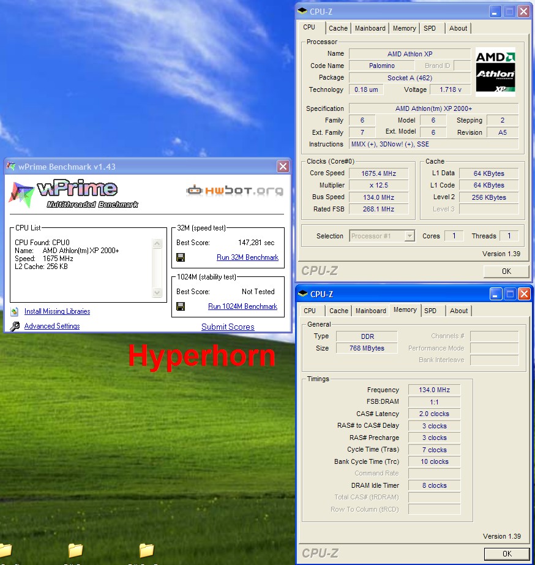The image size is (535, 565).
Task: Click the Level 2 cache value 256 KBytes
Action: click(x=488, y=197)
